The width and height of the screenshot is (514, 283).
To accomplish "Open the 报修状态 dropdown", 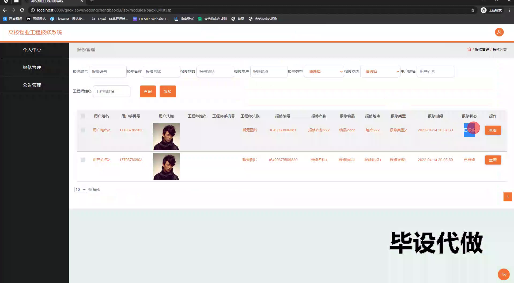I will (x=380, y=72).
